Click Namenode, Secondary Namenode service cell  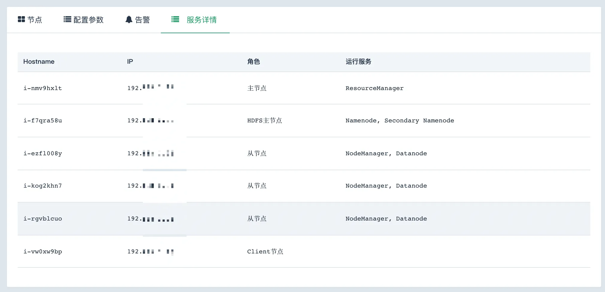pos(400,121)
